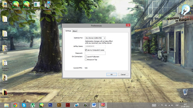Select the Recycle Bin icon
Screen dimensions: 193x108
point(185,94)
